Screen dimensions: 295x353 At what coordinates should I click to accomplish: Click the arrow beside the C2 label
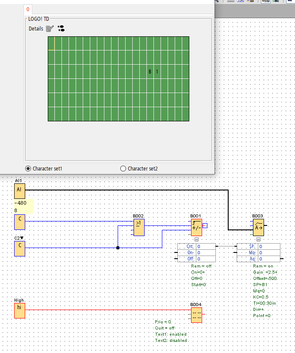(22, 238)
